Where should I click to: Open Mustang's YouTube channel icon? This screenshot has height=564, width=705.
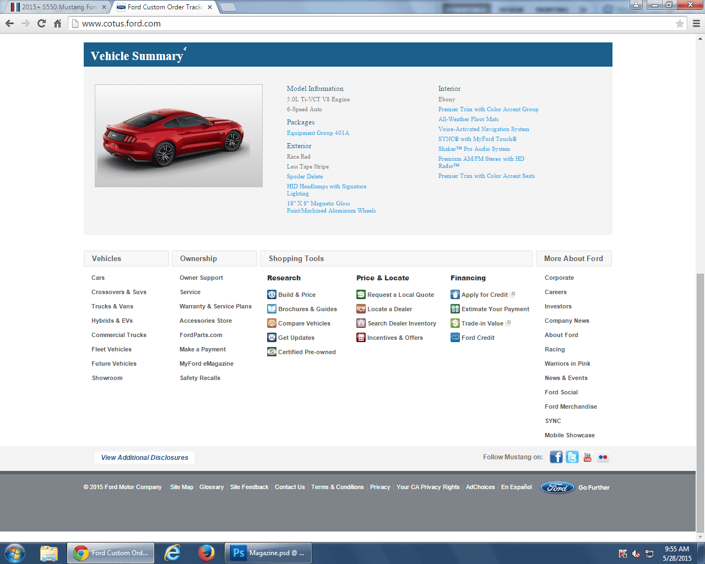[588, 457]
